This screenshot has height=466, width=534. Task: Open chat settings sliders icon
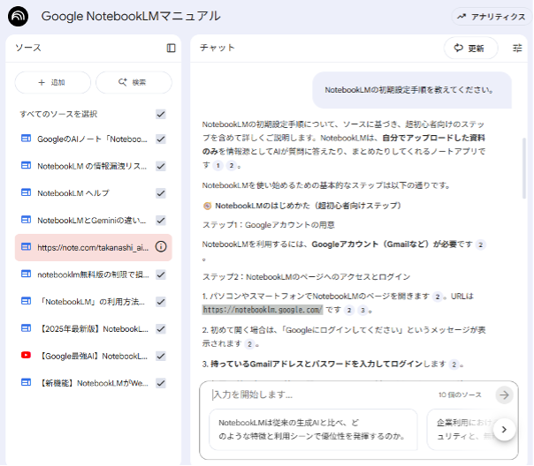click(x=517, y=49)
